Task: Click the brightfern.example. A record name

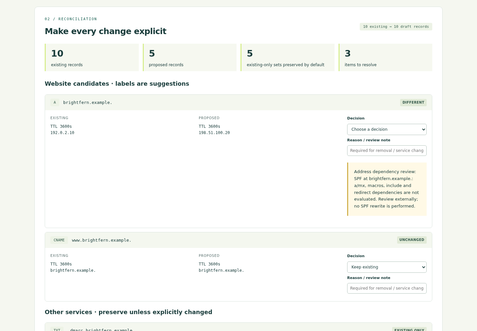Action: 88,103
